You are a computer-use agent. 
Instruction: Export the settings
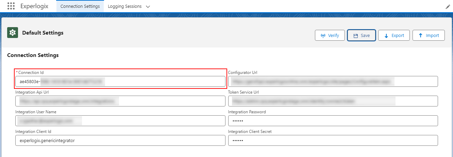pyautogui.click(x=394, y=35)
